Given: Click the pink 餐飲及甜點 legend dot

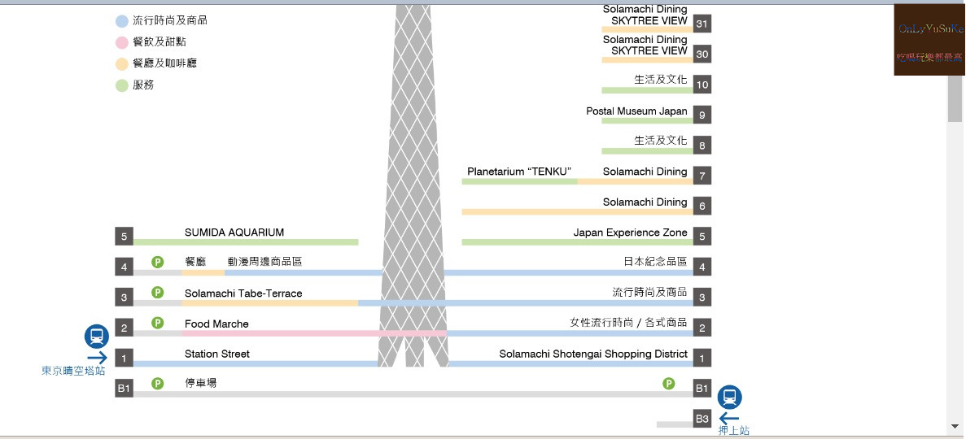Looking at the screenshot, I should click(x=122, y=42).
